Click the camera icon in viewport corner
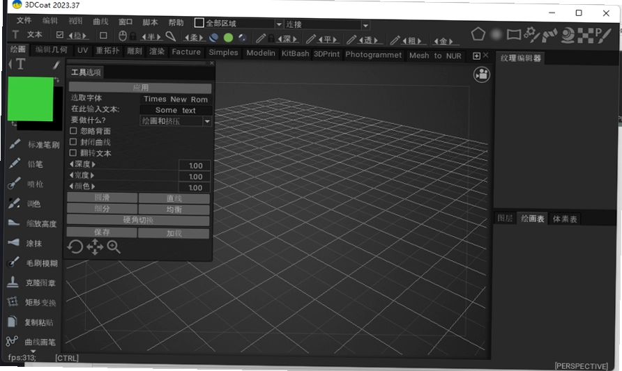The width and height of the screenshot is (622, 371). 482,74
